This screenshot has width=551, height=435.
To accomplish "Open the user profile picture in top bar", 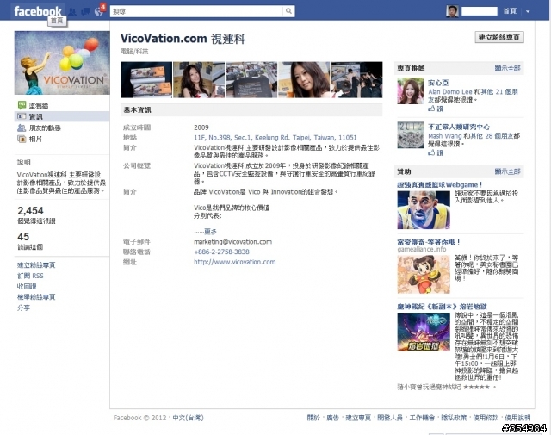I will tap(452, 11).
